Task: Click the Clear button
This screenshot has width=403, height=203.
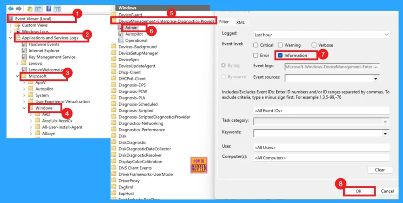Action: 380,170
